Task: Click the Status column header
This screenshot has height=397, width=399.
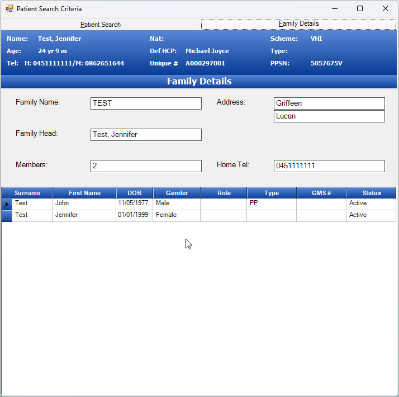Action: click(371, 193)
